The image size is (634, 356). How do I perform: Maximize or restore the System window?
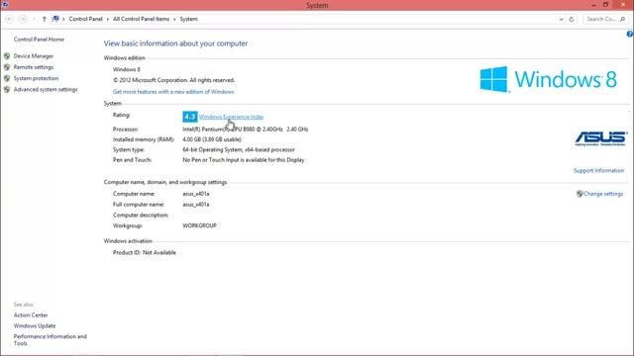(605, 5)
